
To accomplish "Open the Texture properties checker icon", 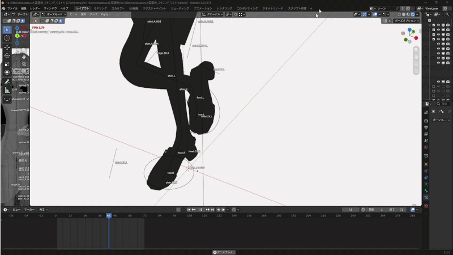I will (426, 206).
